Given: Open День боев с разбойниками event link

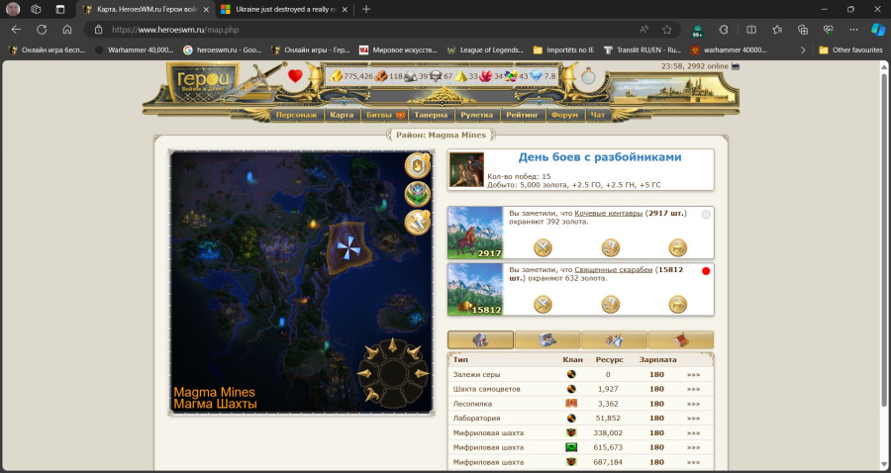Looking at the screenshot, I should [x=600, y=157].
